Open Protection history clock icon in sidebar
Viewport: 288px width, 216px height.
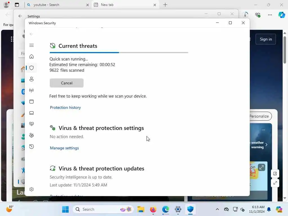pos(31,147)
